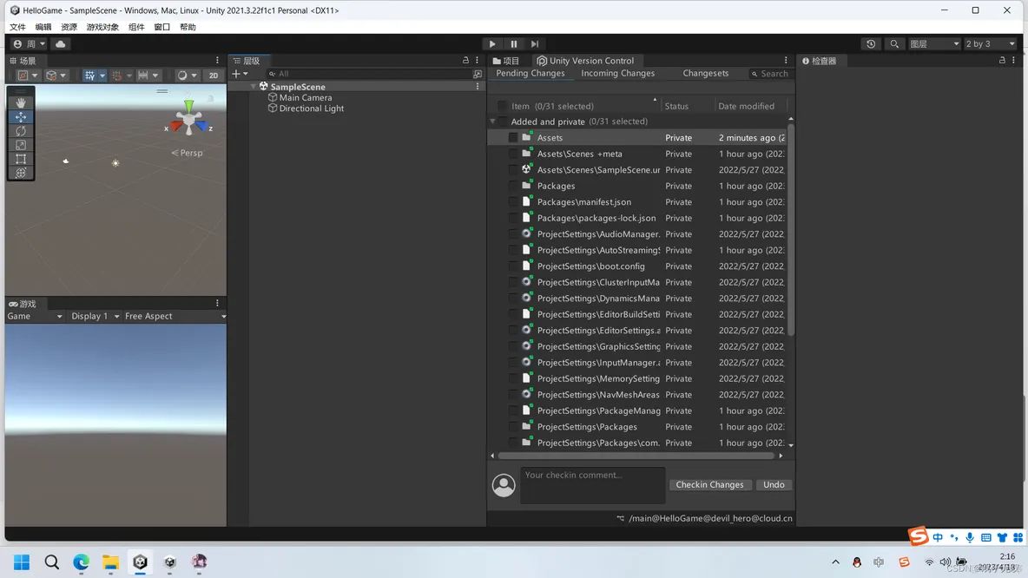1028x578 pixels.
Task: Switch to the Changesets tab
Action: click(x=705, y=74)
